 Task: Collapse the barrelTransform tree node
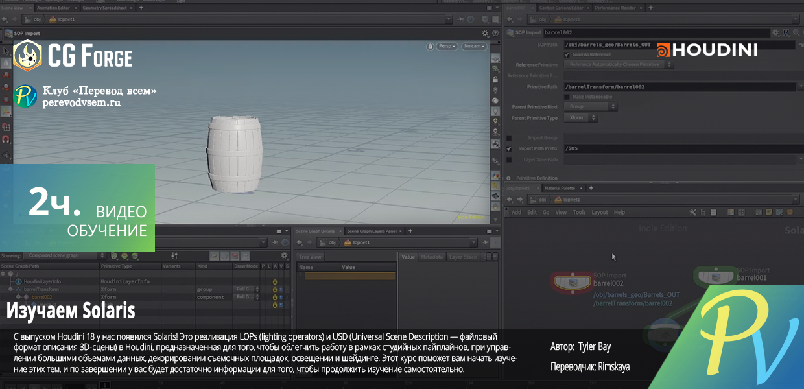tap(12, 289)
